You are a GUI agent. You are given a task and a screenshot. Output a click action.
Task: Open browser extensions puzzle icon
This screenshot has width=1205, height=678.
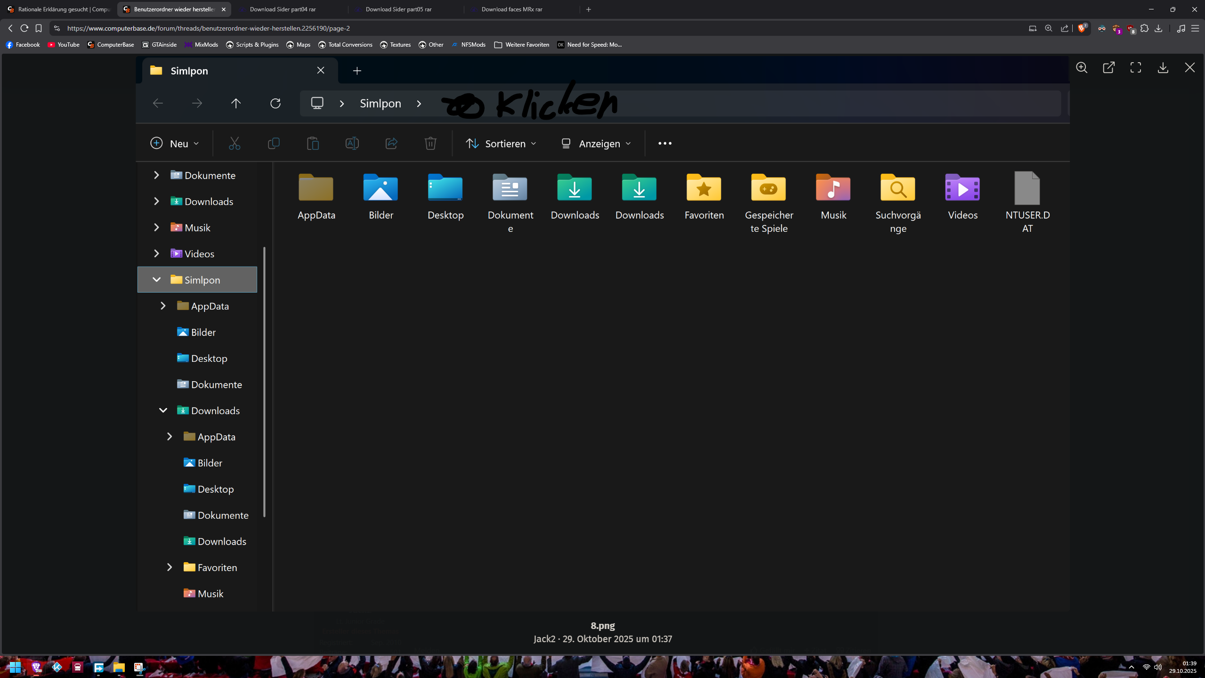[x=1144, y=28]
